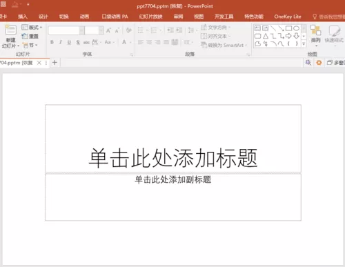Add a new document tab with plus

coord(55,63)
